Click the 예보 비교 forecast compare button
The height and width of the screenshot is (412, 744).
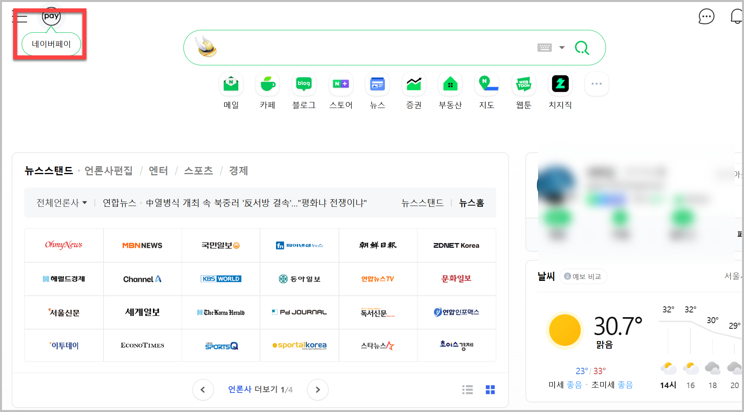click(x=583, y=277)
